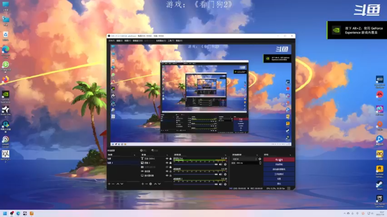Toggle lock on 文本 (GDI+) source
Image resolution: width=387 pixels, height=217 pixels.
[170, 159]
